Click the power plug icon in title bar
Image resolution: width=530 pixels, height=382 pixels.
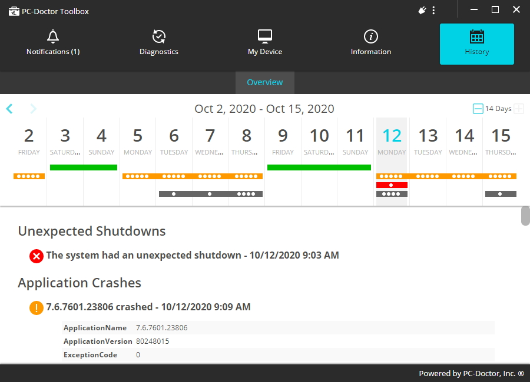point(422,10)
